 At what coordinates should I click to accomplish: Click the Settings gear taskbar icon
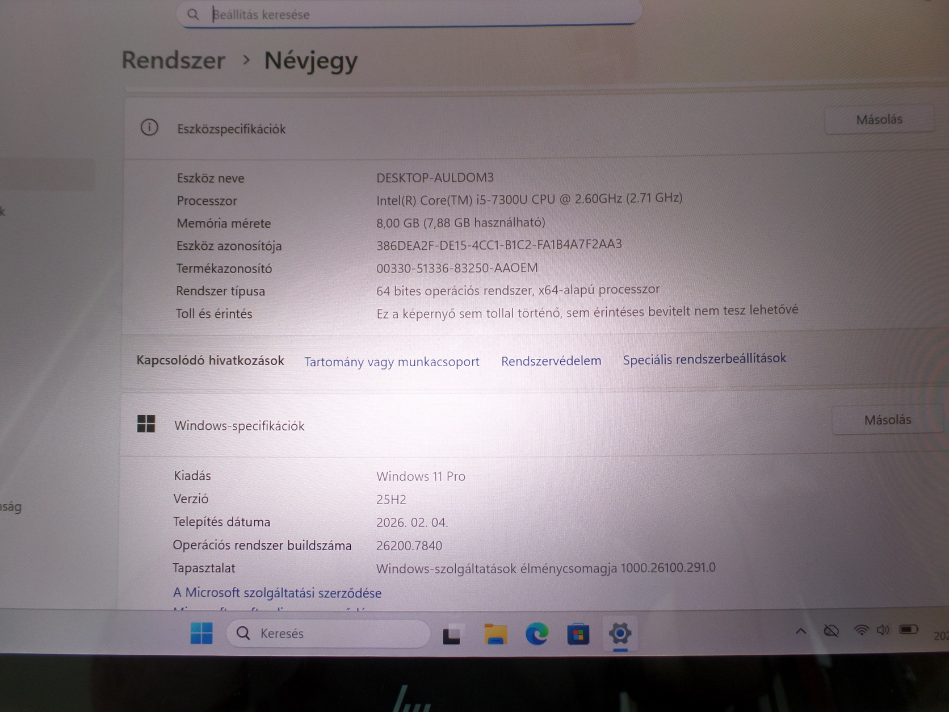tap(620, 633)
